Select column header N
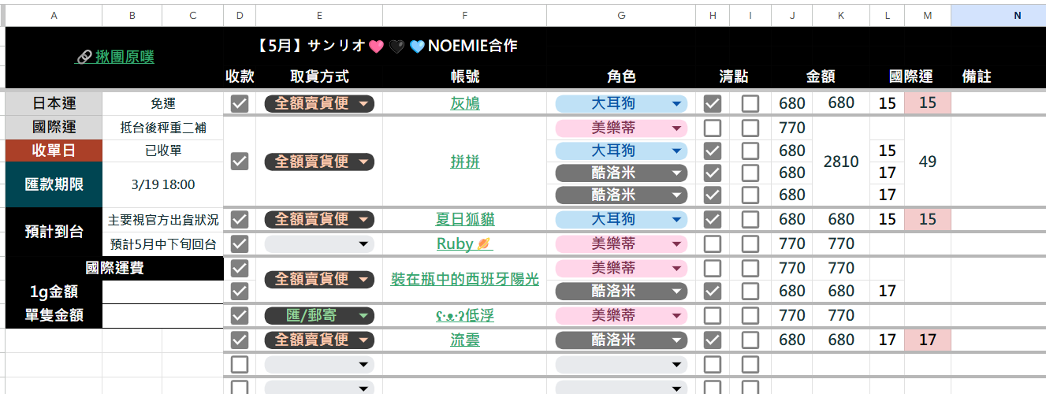Viewport: 1046px width, 394px height. pyautogui.click(x=1017, y=15)
